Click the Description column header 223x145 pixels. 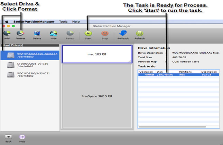click(209, 72)
